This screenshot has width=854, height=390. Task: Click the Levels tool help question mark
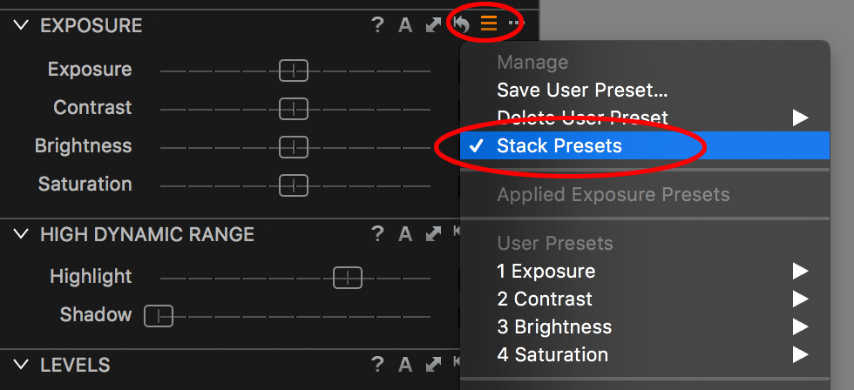(377, 365)
